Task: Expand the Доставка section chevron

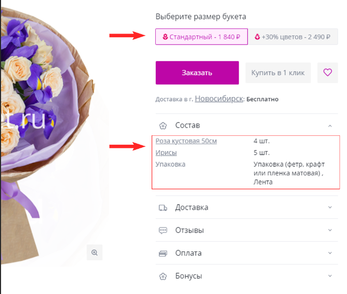Action: 329,207
